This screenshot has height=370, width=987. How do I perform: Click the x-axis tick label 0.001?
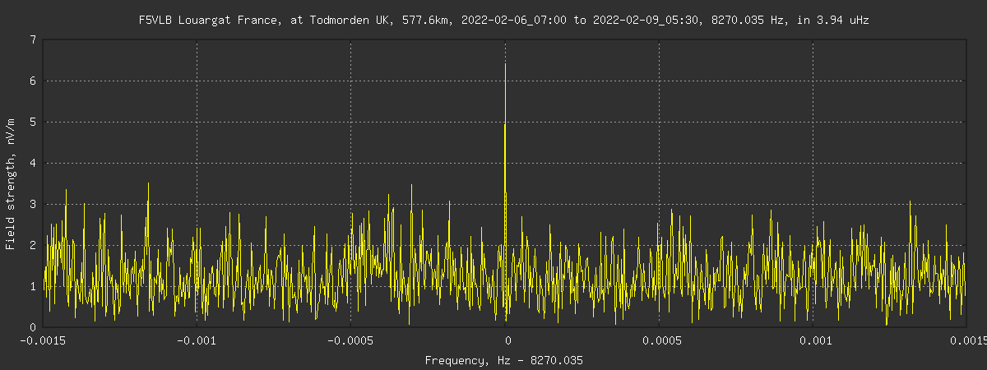[x=813, y=340]
